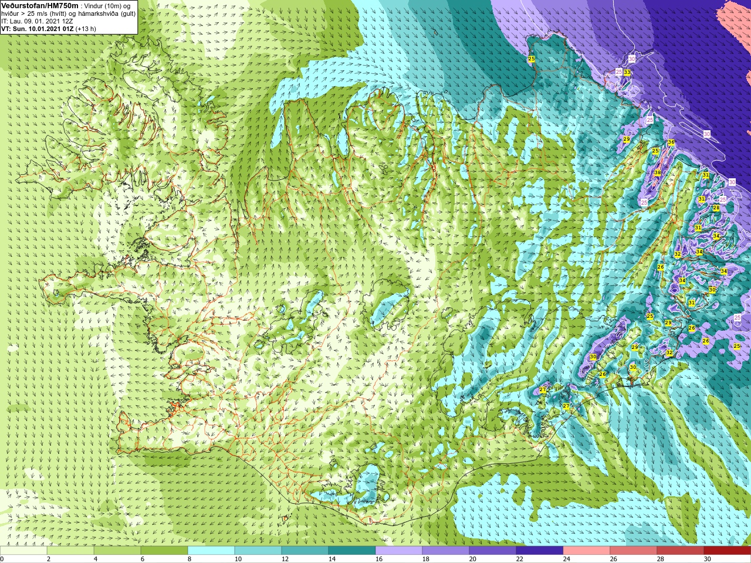
Task: Click the 'IT: Lau. 09. 01. 2021 12Z' line
Action: pyautogui.click(x=37, y=21)
